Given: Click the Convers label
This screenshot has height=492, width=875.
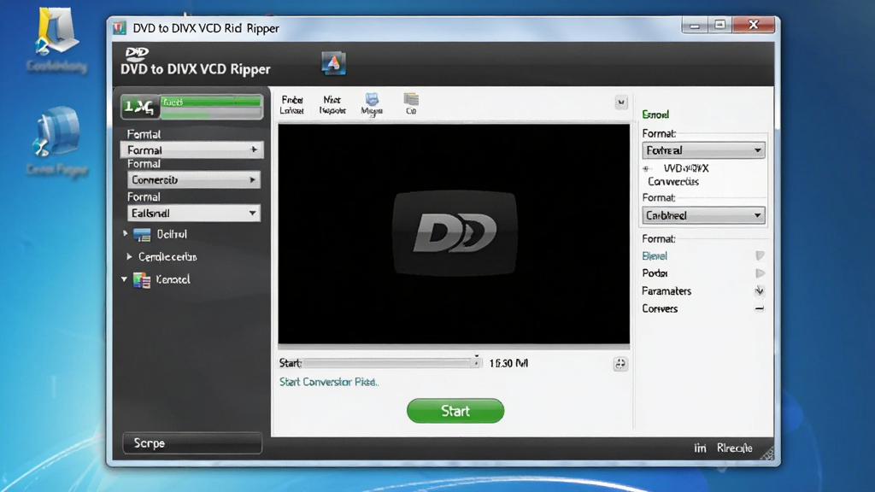Looking at the screenshot, I should point(660,309).
